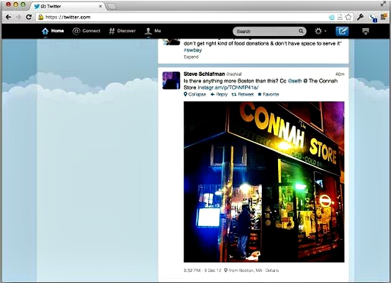391x283 pixels.
Task: Click the Twitter search field
Action: 269,31
